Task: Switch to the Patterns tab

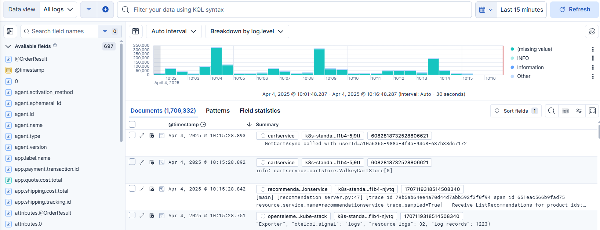Action: [218, 110]
